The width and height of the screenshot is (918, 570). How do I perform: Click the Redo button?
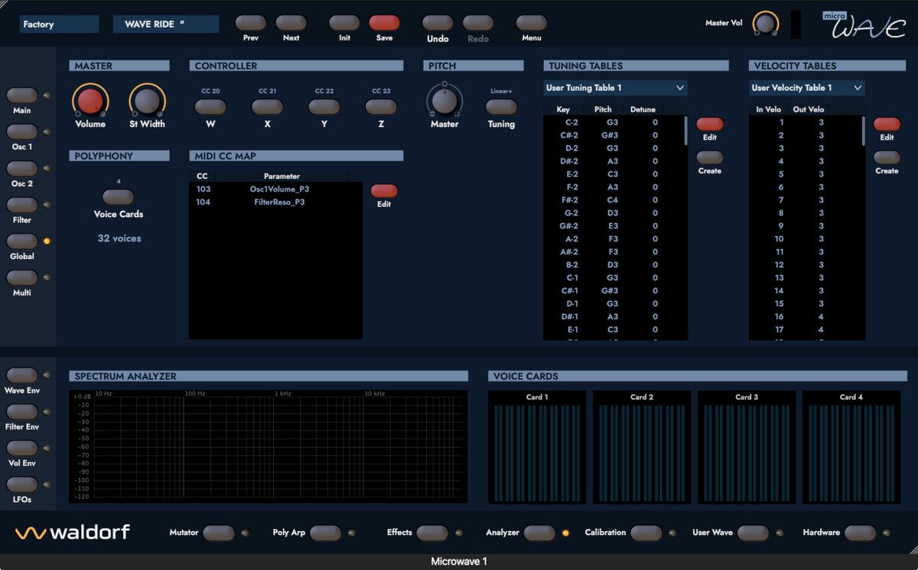click(x=478, y=23)
